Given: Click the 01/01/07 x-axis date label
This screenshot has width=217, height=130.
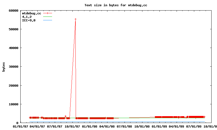Looking at the screenshot, I should point(20,126).
